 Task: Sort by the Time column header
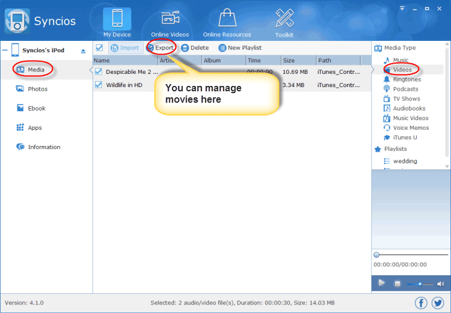coord(263,60)
